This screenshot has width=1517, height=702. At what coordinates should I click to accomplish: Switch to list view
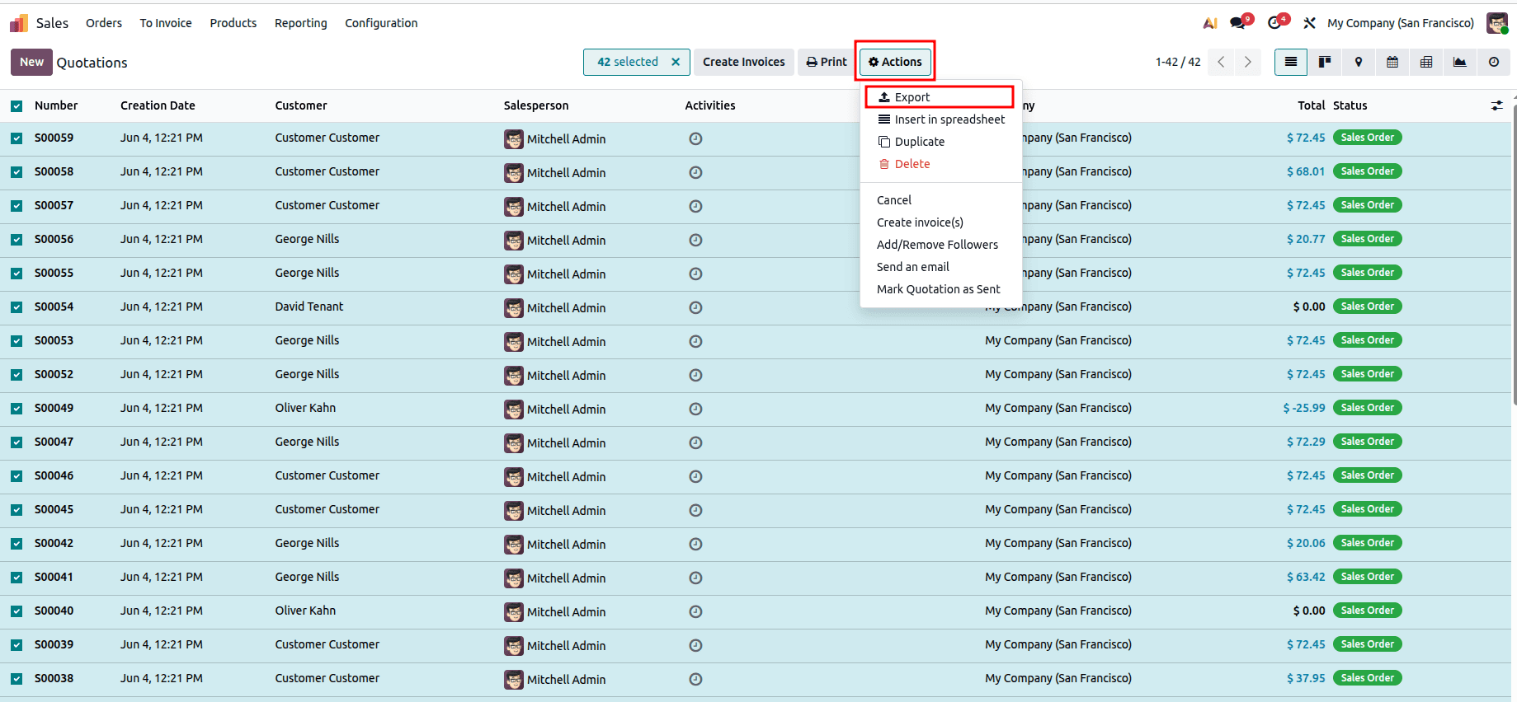coord(1291,62)
